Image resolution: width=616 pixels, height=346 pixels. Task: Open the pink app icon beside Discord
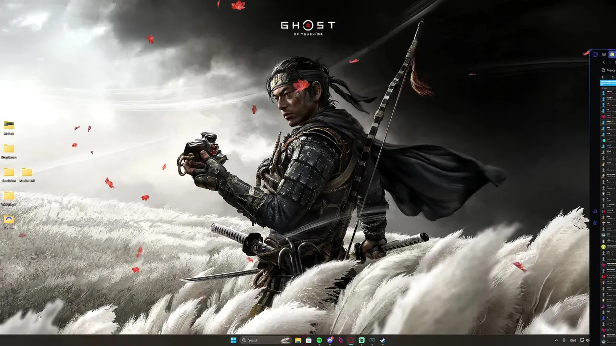coord(340,340)
